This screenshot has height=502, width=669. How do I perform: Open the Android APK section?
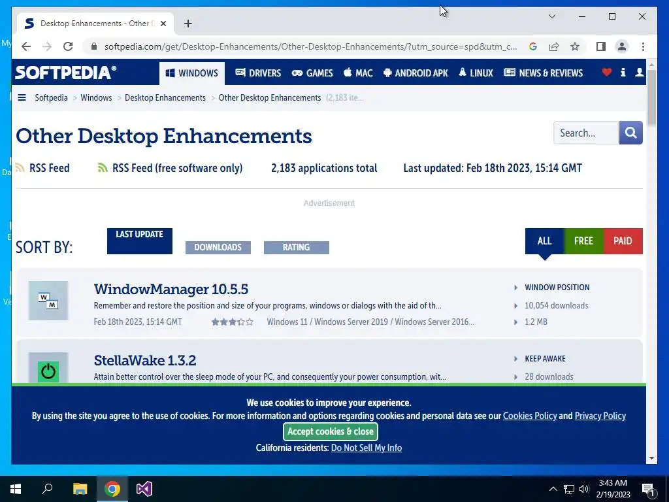coord(416,73)
